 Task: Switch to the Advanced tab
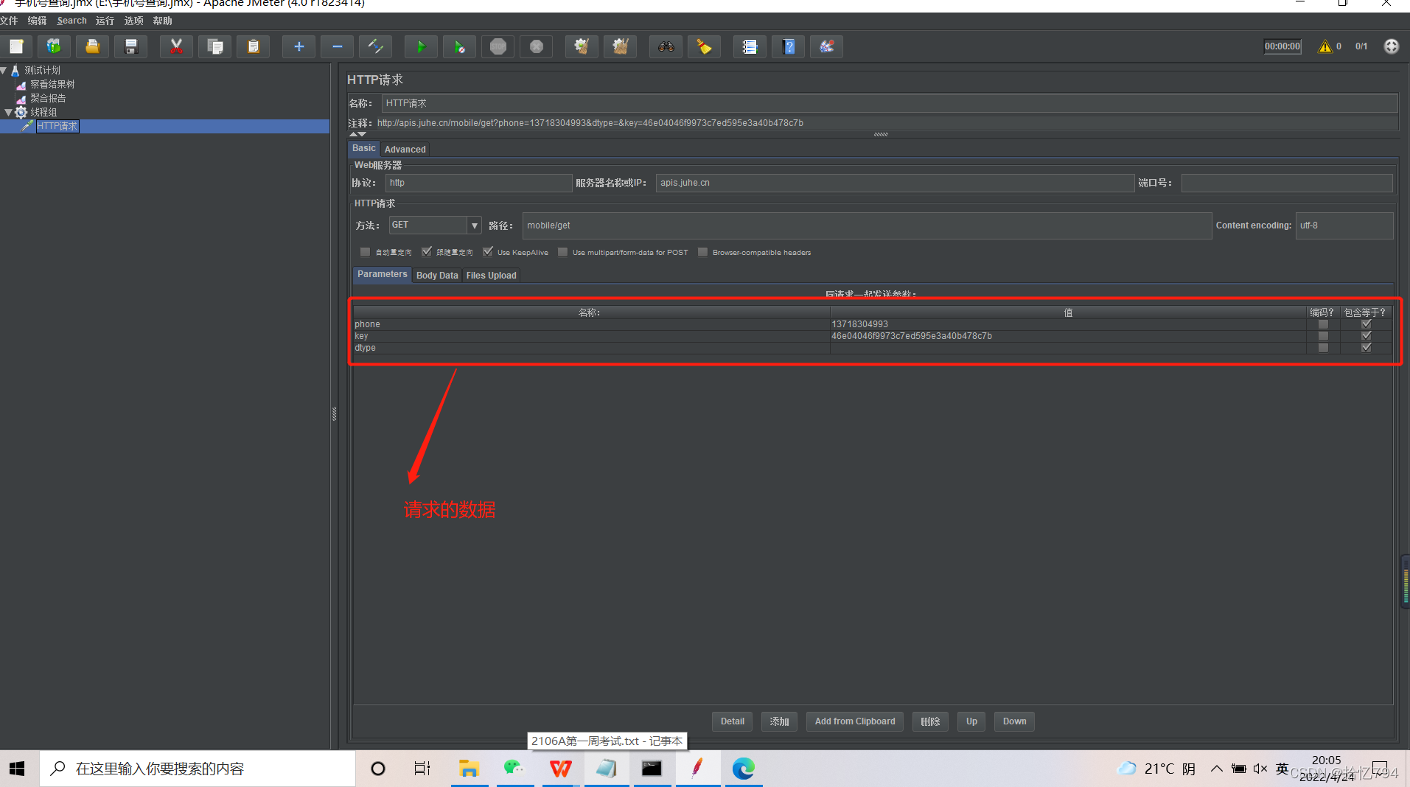point(405,149)
